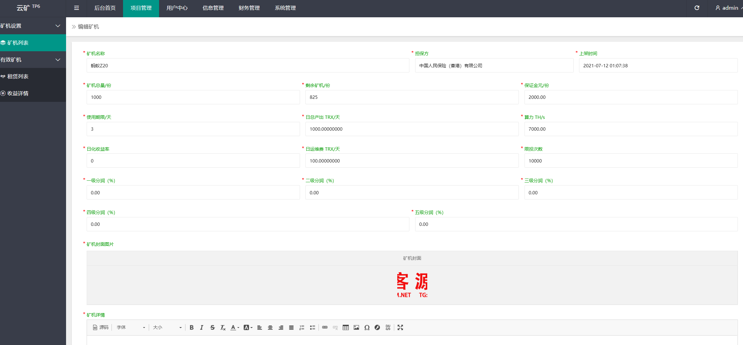Viewport: 743px width, 345px height.
Task: Toggle strikethrough formatting in editor
Action: coord(212,327)
